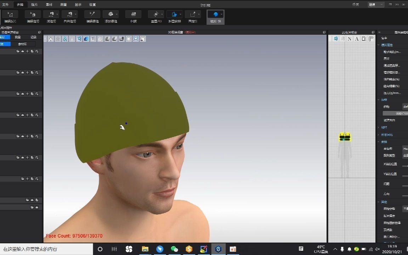The width and height of the screenshot is (408, 255).
Task: Click the 记录 record tab button
Action: (34, 37)
